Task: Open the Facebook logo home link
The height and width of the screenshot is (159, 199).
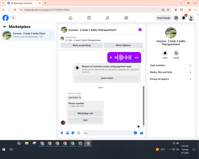Action: 6,18
